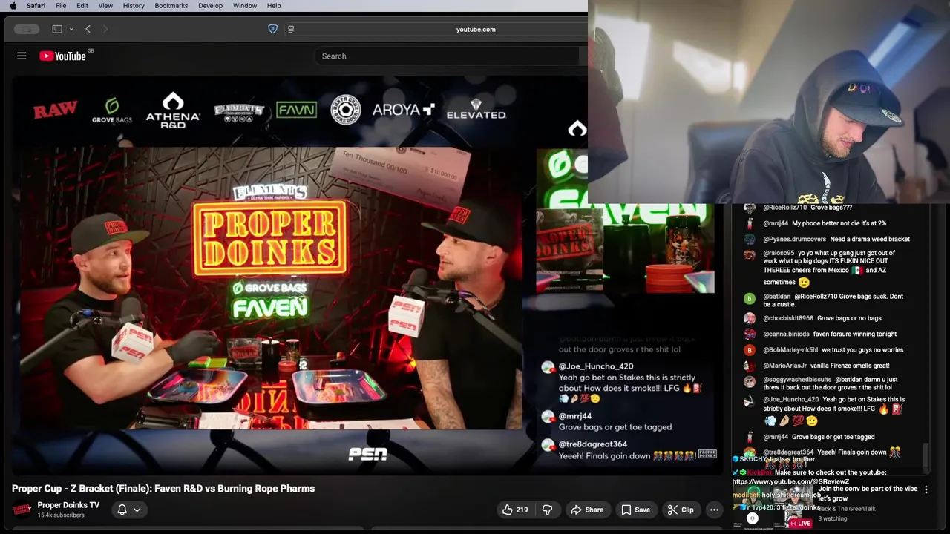950x534 pixels.
Task: Click the @soggywashedbiscuits avatar in chat
Action: (750, 381)
